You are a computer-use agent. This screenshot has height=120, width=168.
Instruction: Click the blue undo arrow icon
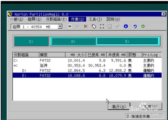(x=135, y=26)
